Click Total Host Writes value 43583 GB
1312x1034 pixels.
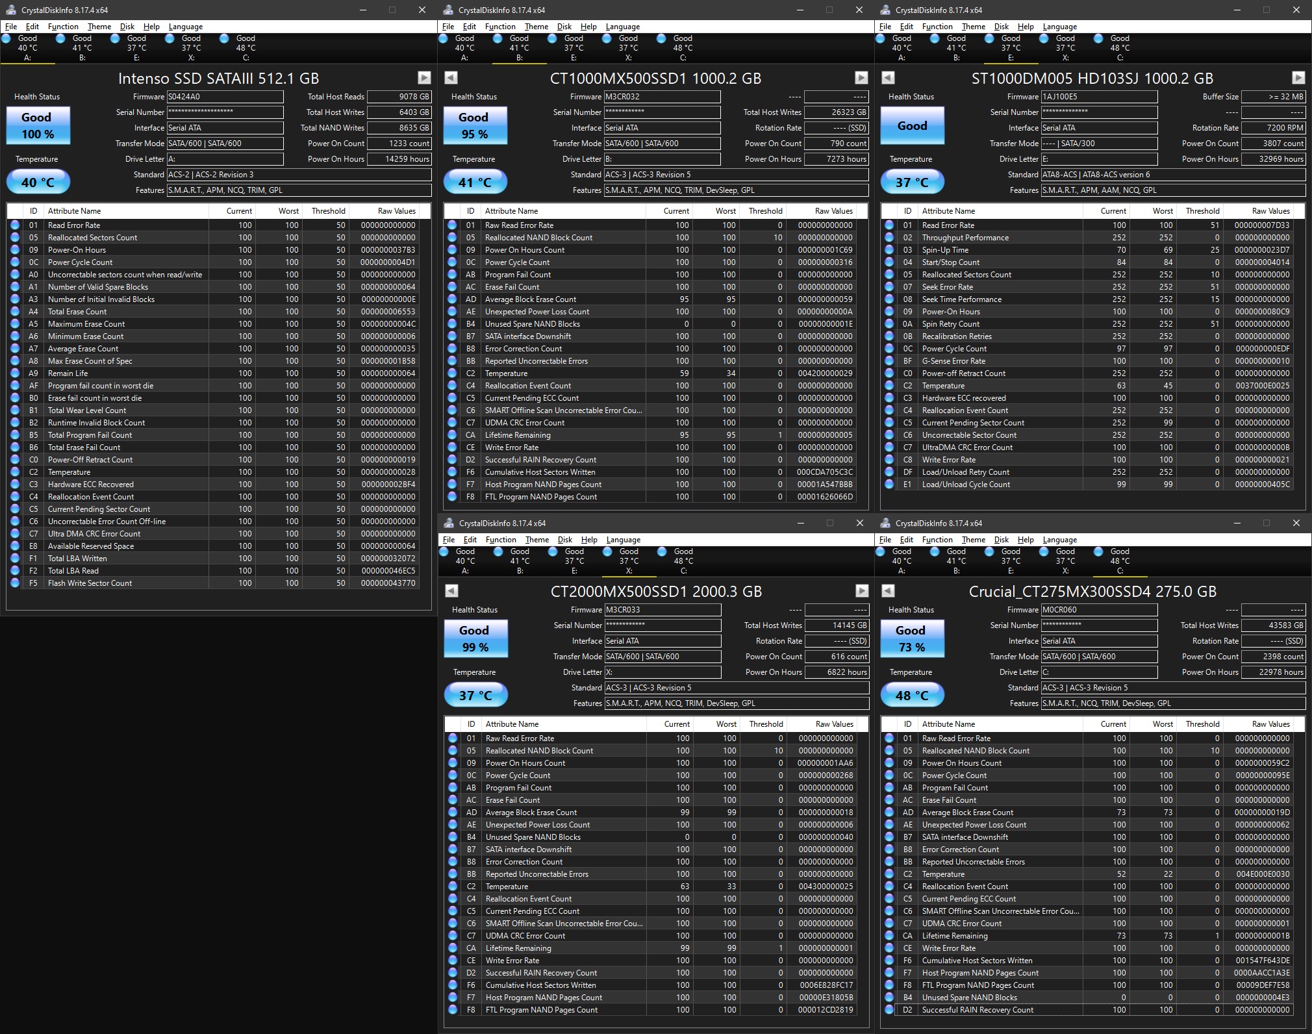click(1274, 625)
